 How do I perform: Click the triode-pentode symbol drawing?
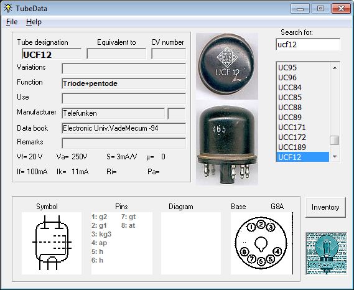point(52,243)
